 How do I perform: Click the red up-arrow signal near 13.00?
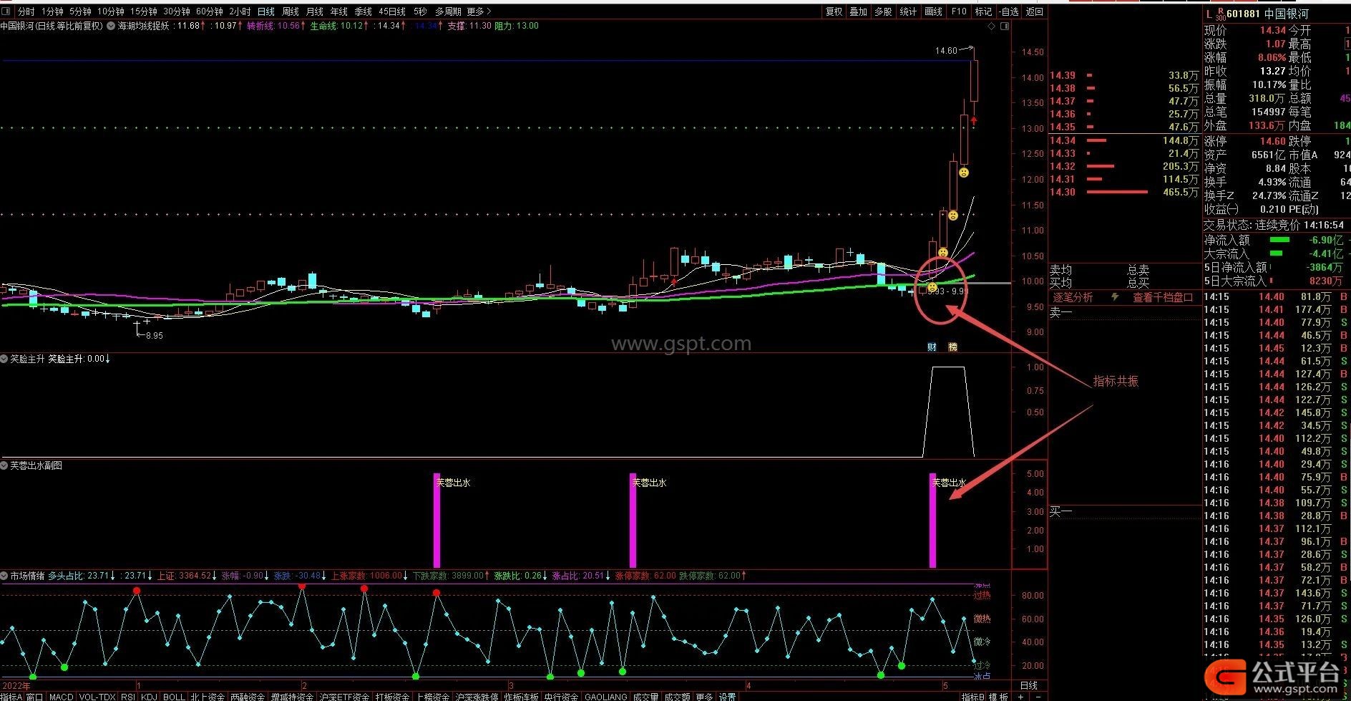[974, 122]
